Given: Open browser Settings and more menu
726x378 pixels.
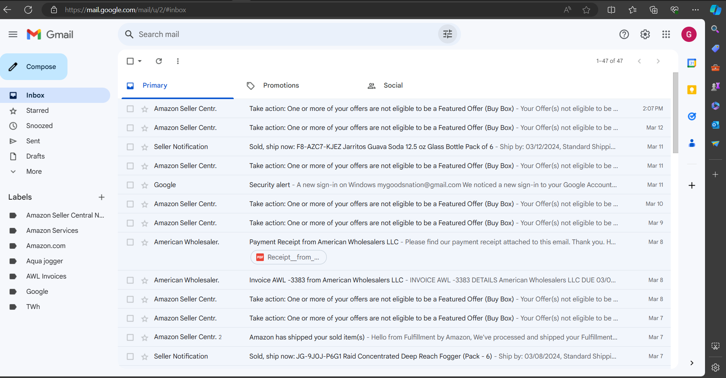Looking at the screenshot, I should pyautogui.click(x=695, y=10).
